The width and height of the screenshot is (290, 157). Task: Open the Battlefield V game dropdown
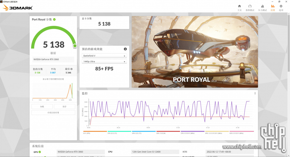[104, 56]
